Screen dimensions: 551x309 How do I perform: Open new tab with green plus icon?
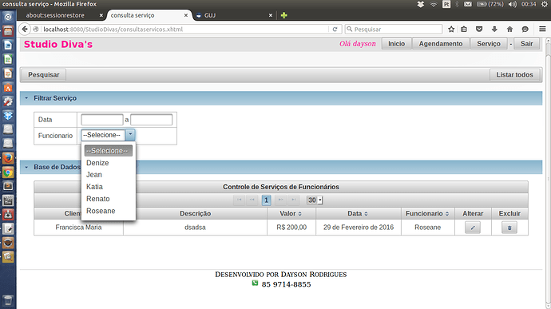(284, 15)
